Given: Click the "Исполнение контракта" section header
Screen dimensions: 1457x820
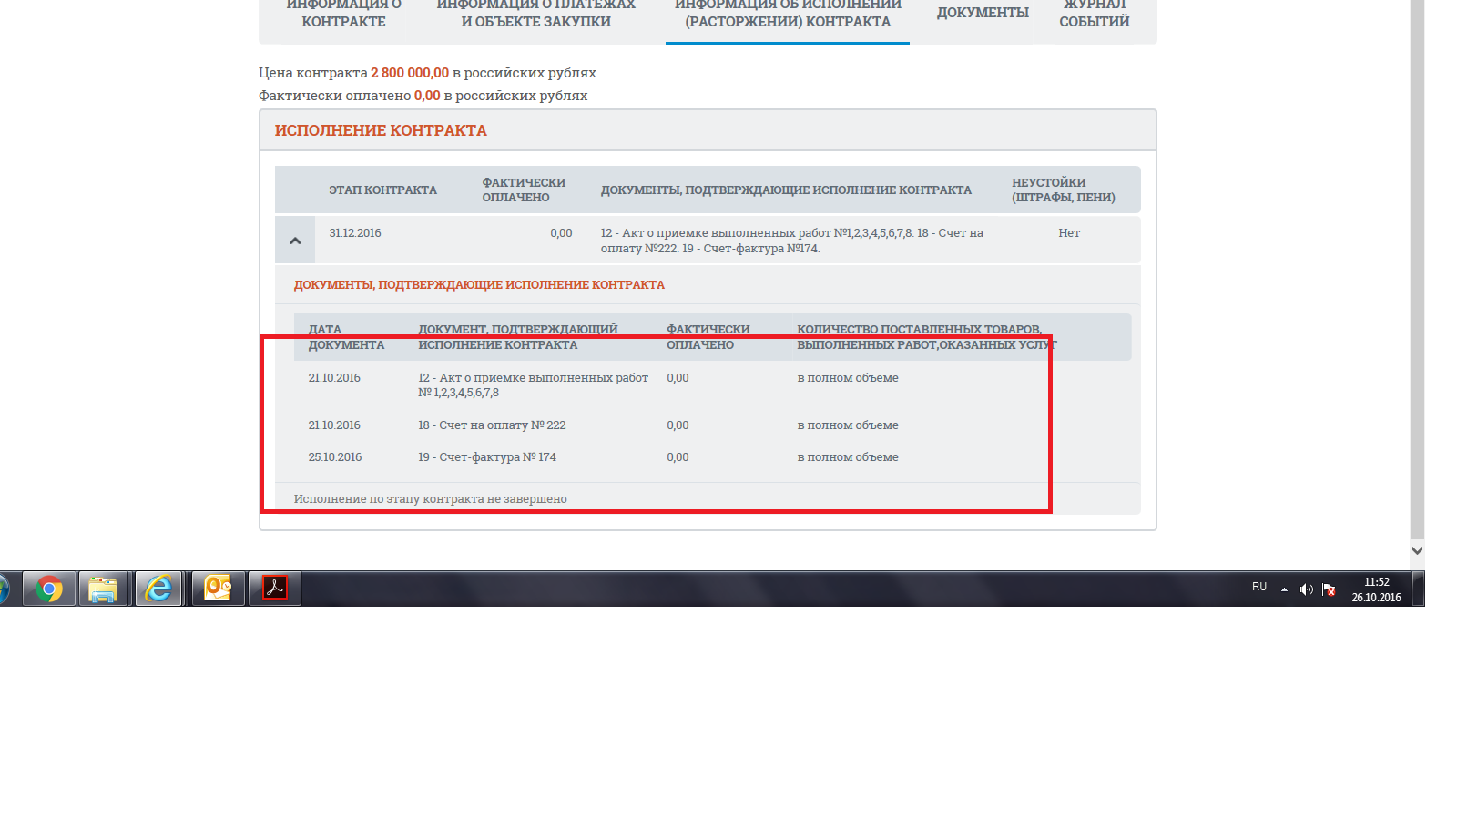Looking at the screenshot, I should (x=381, y=130).
